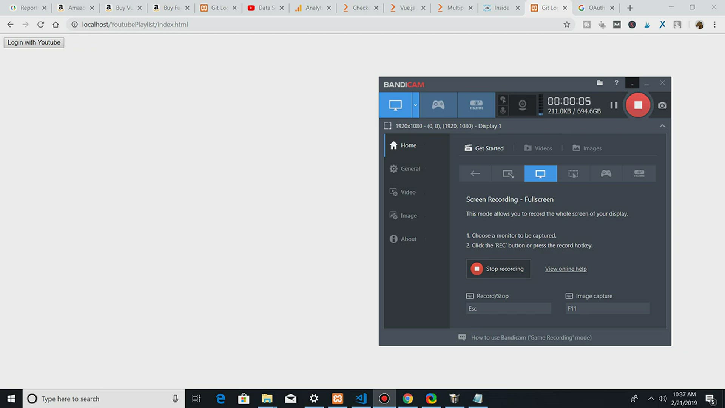This screenshot has width=725, height=408.
Task: Open the Videos tab
Action: [x=538, y=148]
